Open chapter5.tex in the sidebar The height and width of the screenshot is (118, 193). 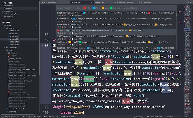pyautogui.click(x=15, y=45)
